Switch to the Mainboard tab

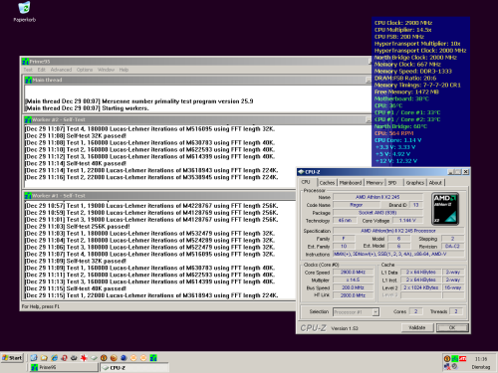click(351, 183)
